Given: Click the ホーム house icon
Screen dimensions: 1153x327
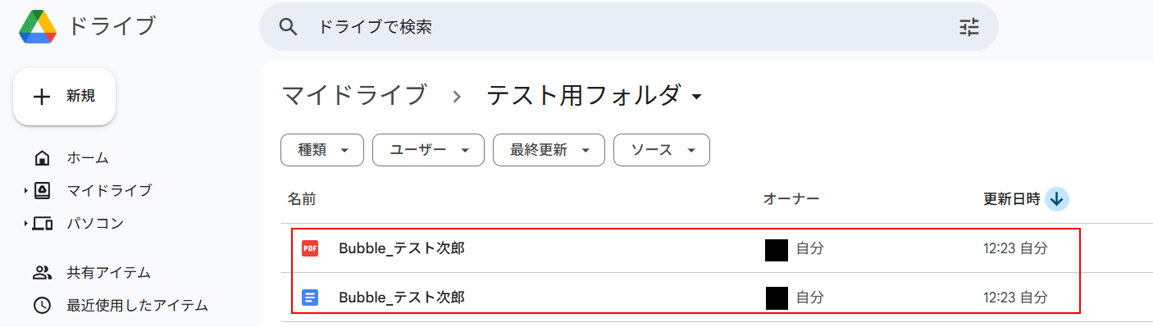Looking at the screenshot, I should pos(43,158).
